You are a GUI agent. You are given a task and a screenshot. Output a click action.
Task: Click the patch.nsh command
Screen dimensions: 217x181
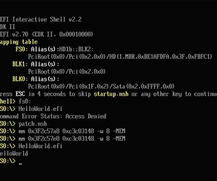[x=33, y=124]
